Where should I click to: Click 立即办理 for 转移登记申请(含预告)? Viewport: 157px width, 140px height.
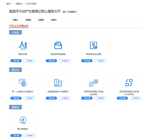[87, 98]
